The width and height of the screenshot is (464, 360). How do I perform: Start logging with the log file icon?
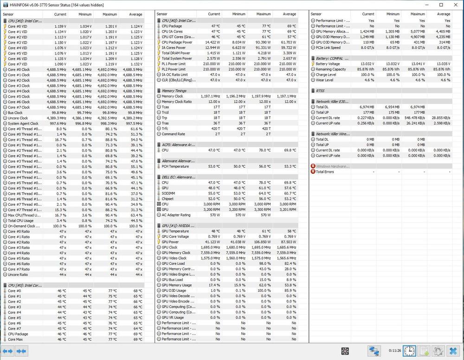point(424,351)
